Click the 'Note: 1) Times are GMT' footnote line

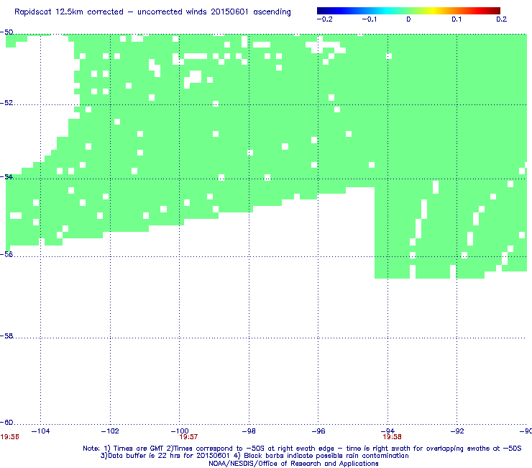pos(302,449)
